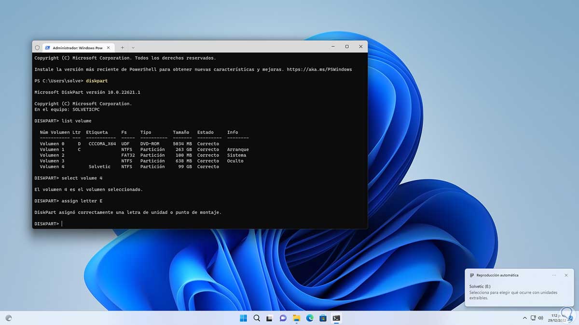Image resolution: width=579 pixels, height=325 pixels.
Task: Click the Solvetic (E:) notification title
Action: (x=480, y=286)
